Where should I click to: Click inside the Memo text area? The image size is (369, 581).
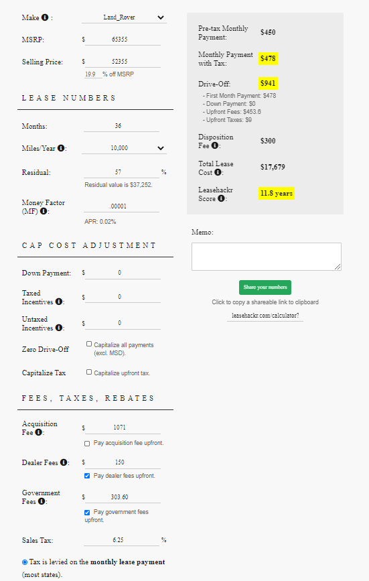[x=267, y=257]
